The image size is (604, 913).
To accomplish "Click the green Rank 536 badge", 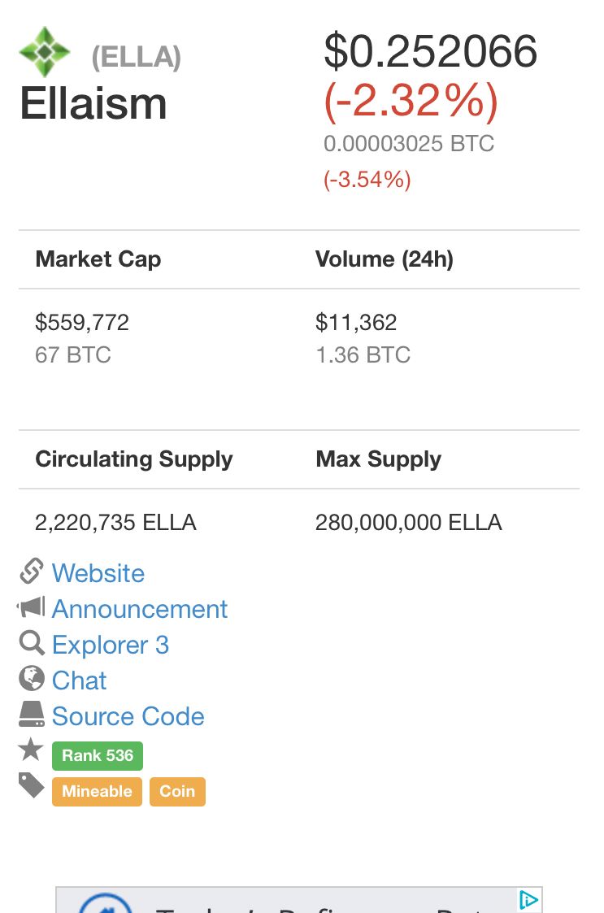I will click(x=98, y=755).
